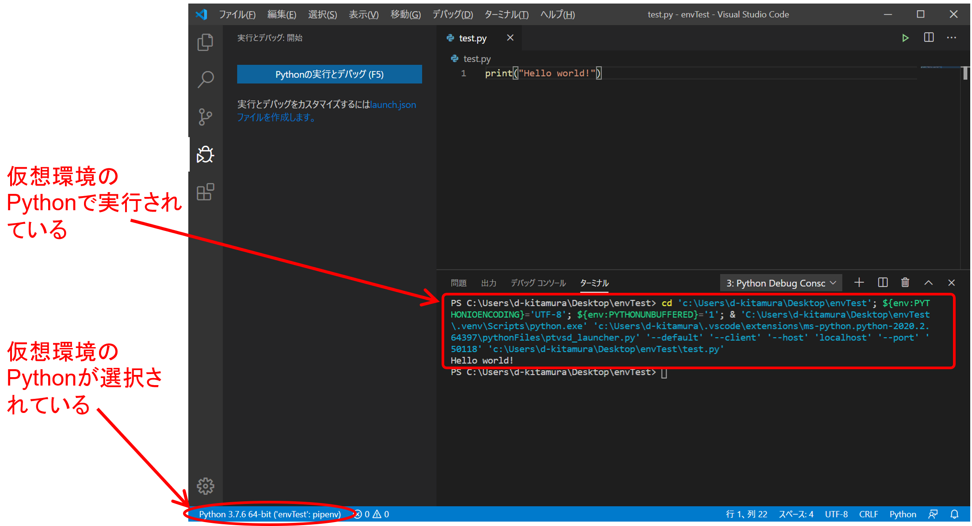Open the デバッグ(D) menu
The image size is (972, 526).
coord(453,15)
